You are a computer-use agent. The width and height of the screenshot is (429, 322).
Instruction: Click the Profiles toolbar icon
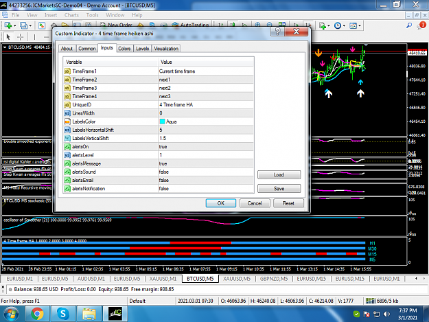click(23, 25)
